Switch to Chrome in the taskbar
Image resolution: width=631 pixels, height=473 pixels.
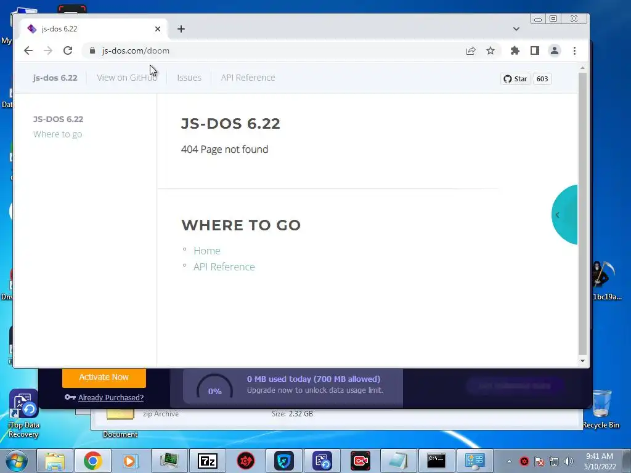pos(92,461)
